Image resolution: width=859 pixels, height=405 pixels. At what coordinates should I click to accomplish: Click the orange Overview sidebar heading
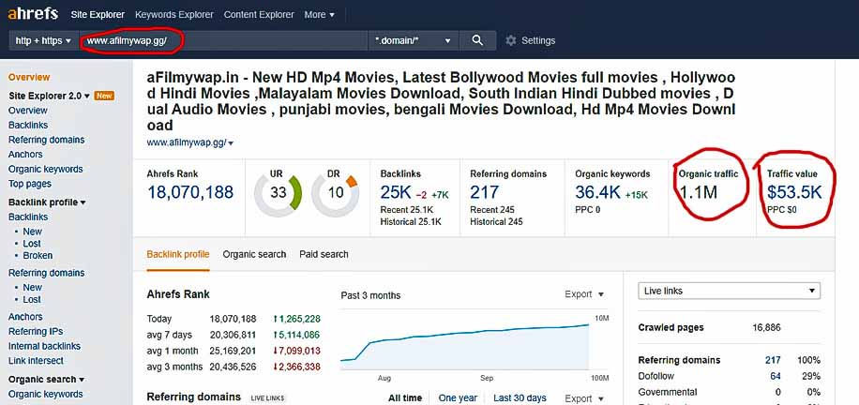pyautogui.click(x=29, y=77)
